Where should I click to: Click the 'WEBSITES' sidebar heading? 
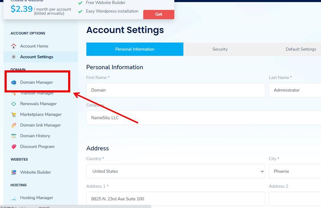19,159
